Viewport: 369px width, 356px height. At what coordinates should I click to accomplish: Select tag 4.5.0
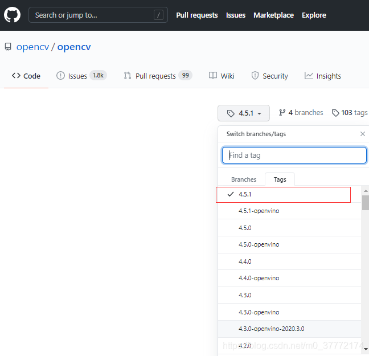click(x=289, y=228)
